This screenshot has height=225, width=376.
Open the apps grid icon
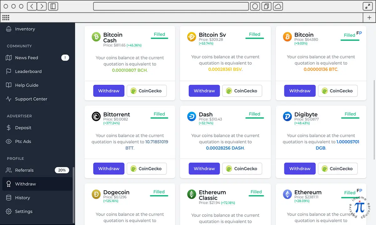tap(6, 17)
